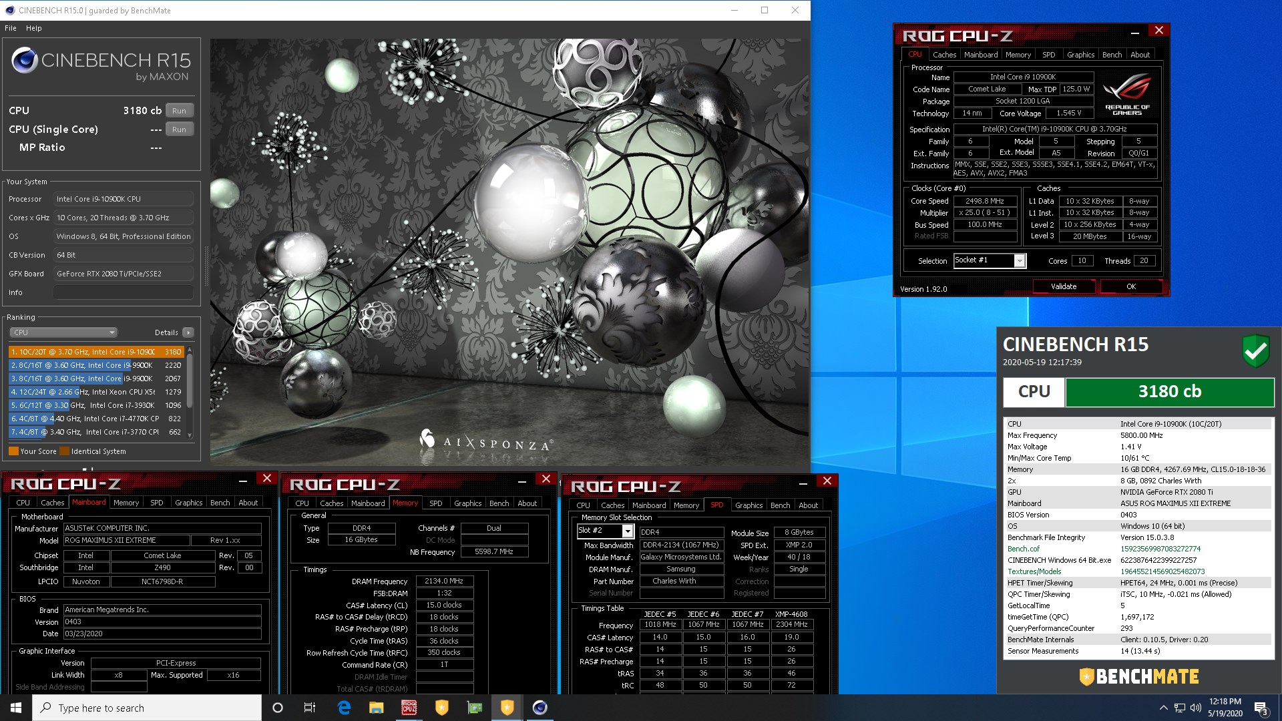Select ranking entry Xeon 12C/24T
1282x721 pixels.
point(96,392)
